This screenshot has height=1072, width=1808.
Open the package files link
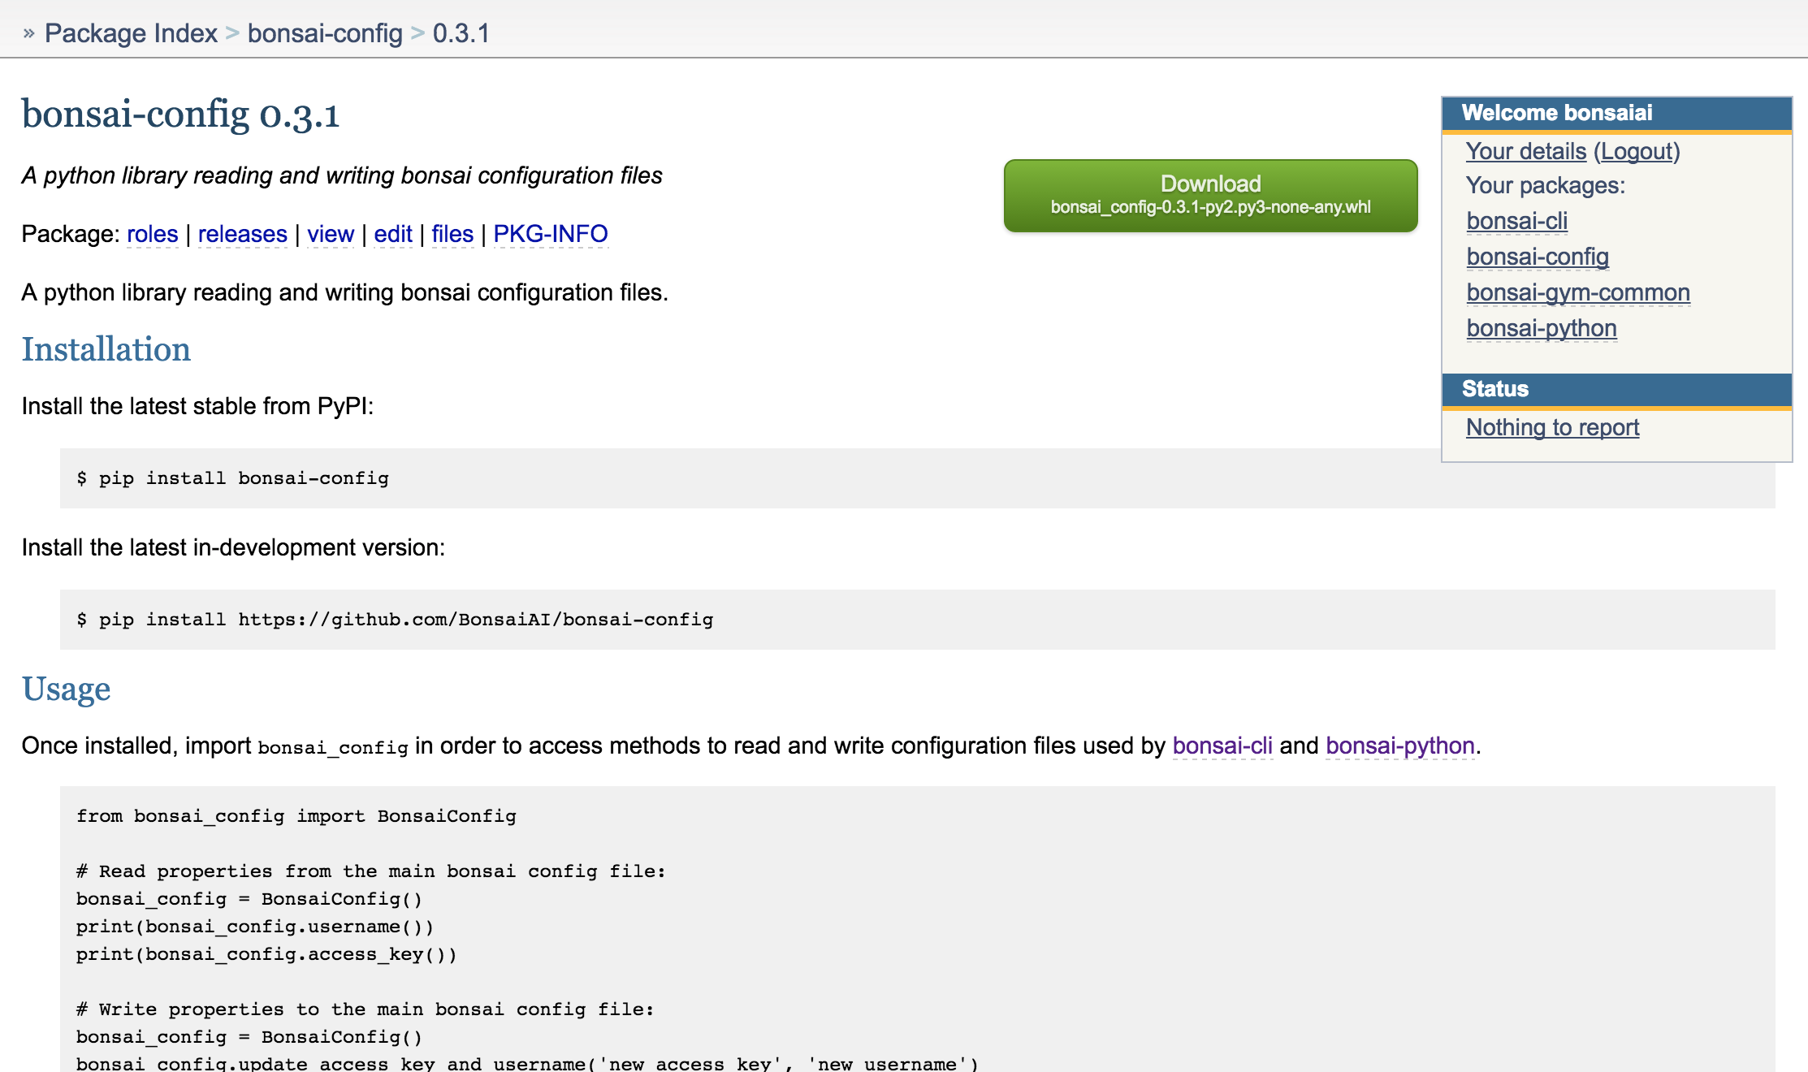click(452, 234)
